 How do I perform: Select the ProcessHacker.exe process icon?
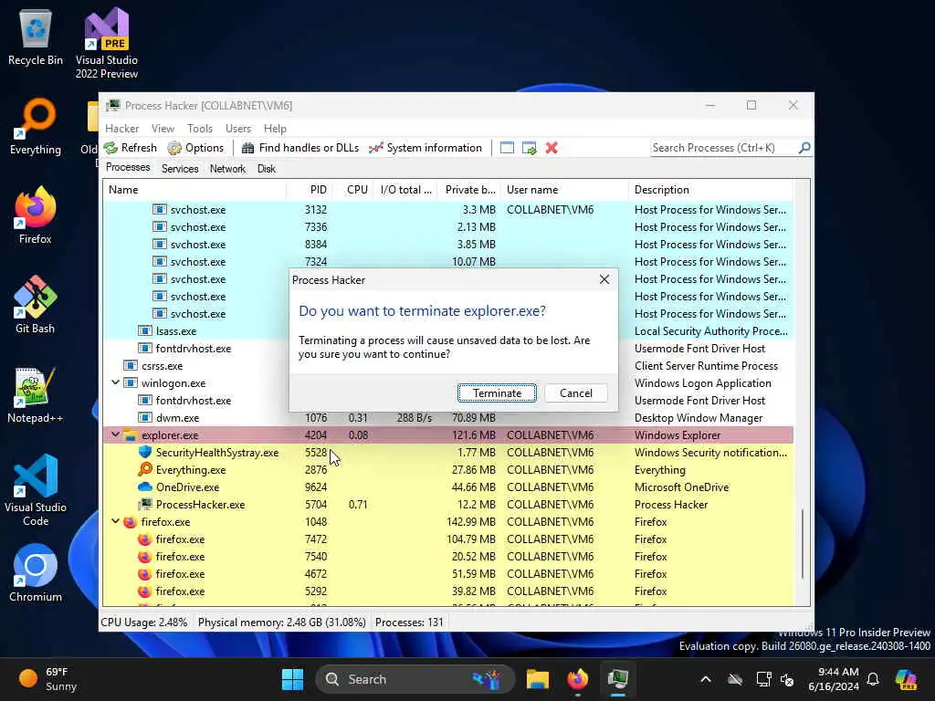(x=145, y=504)
